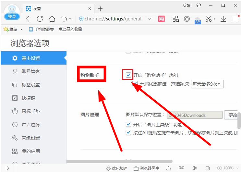Expand the screenshot tool dropdown arrow
The image size is (241, 172).
(214, 19)
